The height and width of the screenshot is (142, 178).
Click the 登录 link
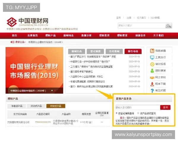(x=118, y=18)
